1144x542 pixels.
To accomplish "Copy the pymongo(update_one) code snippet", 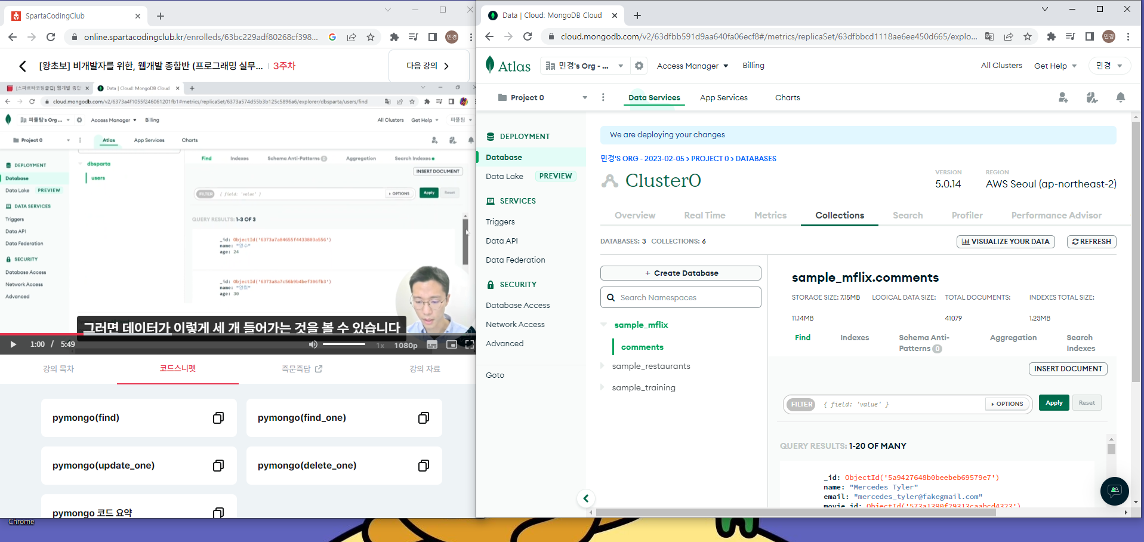I will [218, 466].
